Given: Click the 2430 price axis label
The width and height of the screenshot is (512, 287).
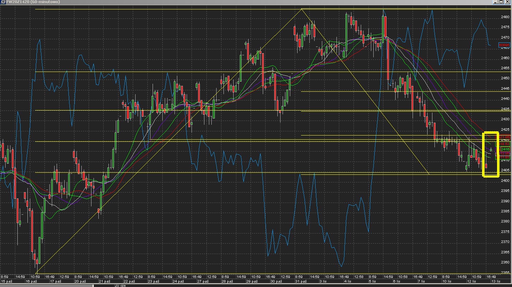Looking at the screenshot, I should (505, 119).
